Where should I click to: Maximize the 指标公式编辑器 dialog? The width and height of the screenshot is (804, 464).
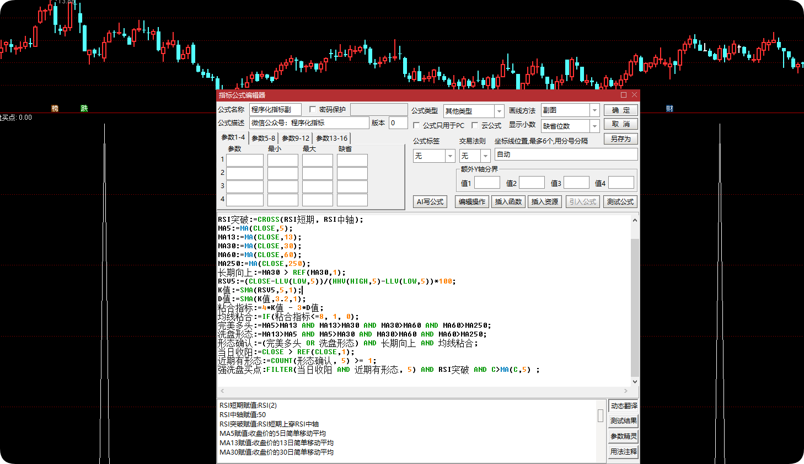point(624,95)
